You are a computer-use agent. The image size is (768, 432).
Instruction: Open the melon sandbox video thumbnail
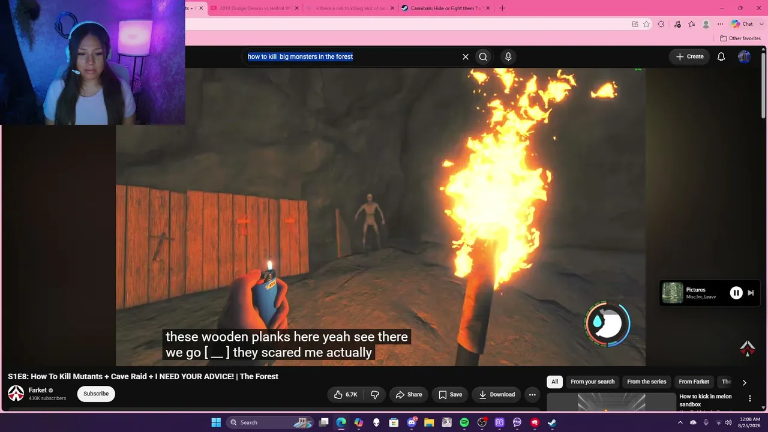[x=611, y=402]
